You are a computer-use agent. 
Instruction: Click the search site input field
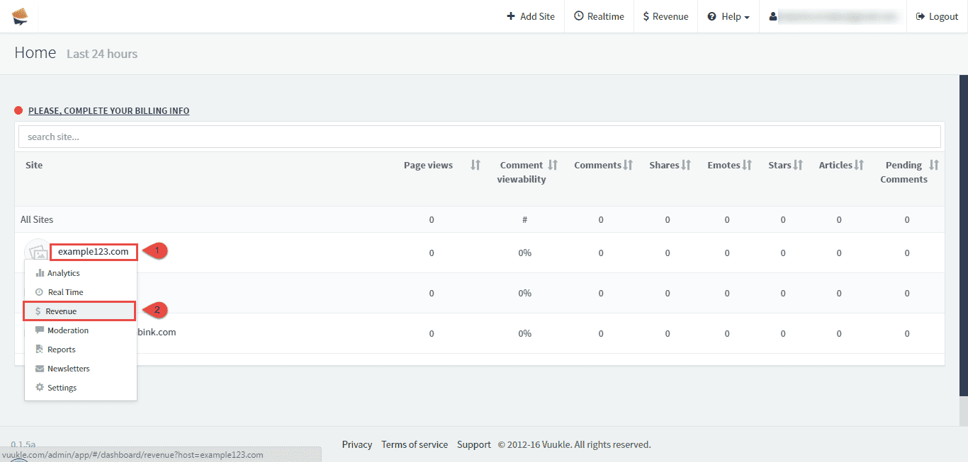click(479, 137)
